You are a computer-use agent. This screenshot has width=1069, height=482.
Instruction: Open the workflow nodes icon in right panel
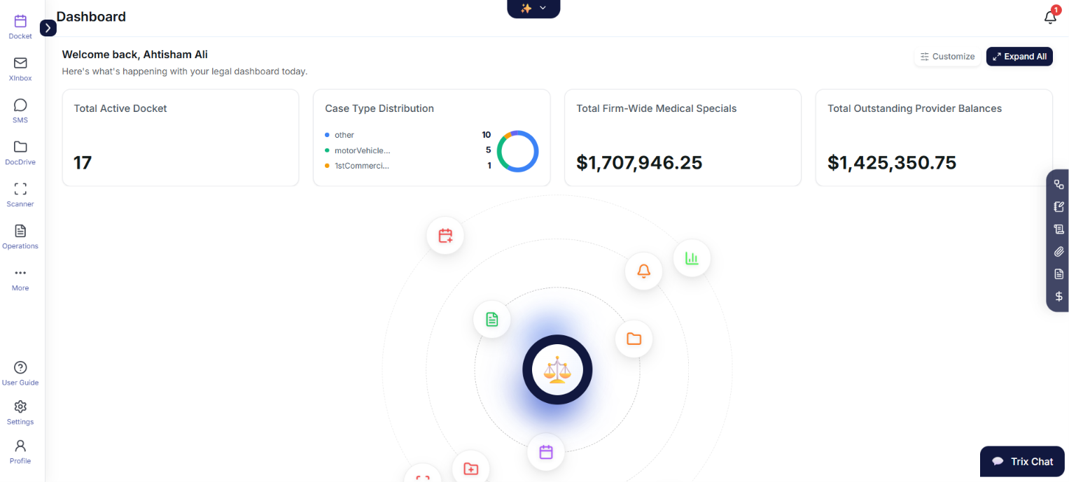(1058, 185)
